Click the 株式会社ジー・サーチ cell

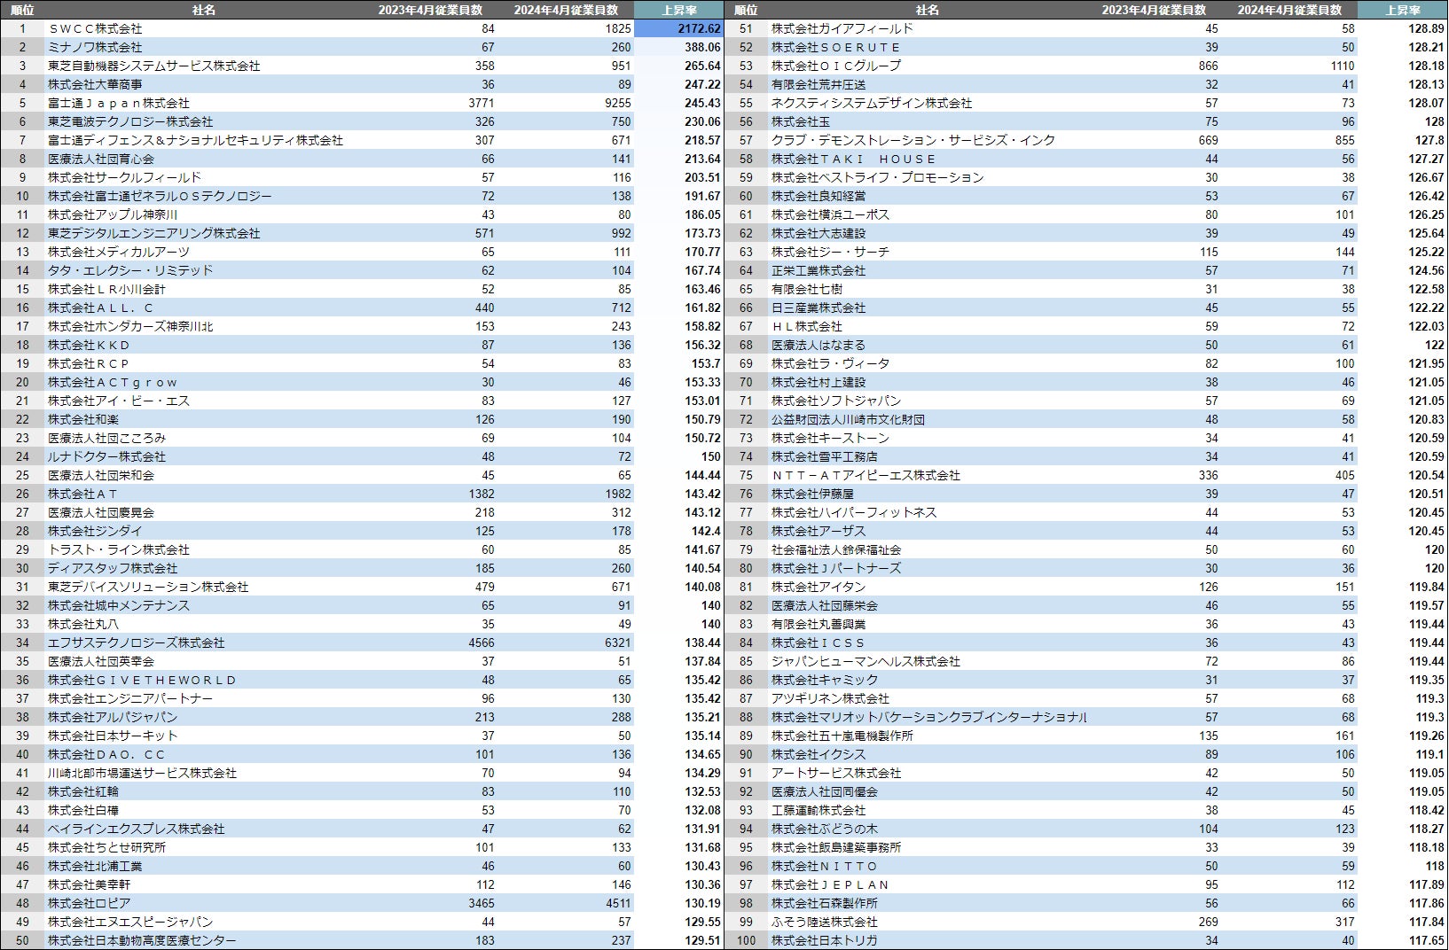830,252
